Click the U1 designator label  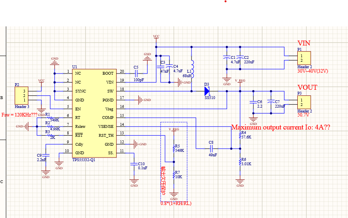75,67
